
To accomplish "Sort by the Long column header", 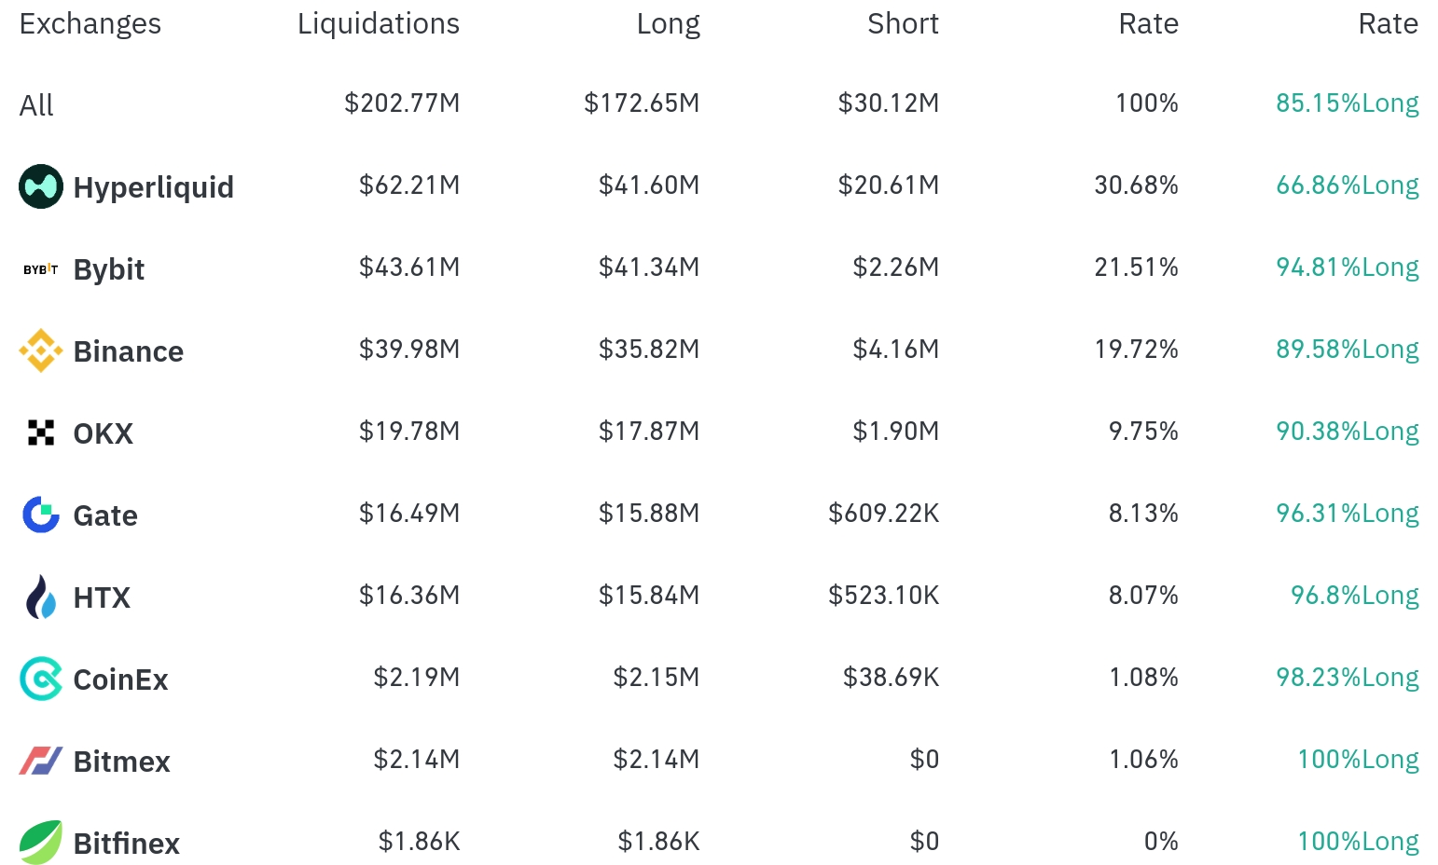I will coord(668,24).
